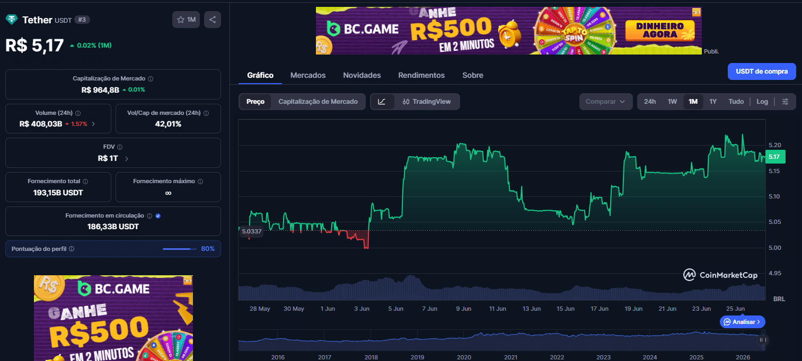Switch chart to Preço
This screenshot has width=802, height=361.
[255, 102]
